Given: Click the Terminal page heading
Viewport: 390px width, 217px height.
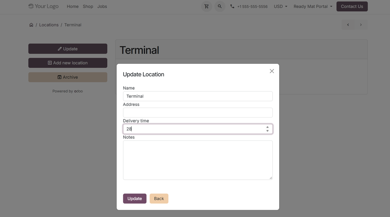Looking at the screenshot, I should pos(139,50).
